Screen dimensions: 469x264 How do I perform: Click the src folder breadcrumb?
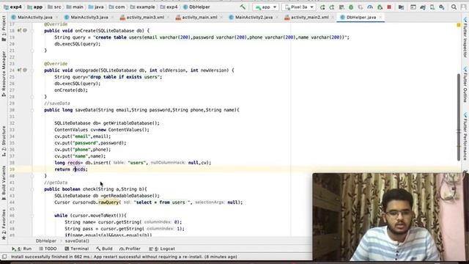[54, 7]
